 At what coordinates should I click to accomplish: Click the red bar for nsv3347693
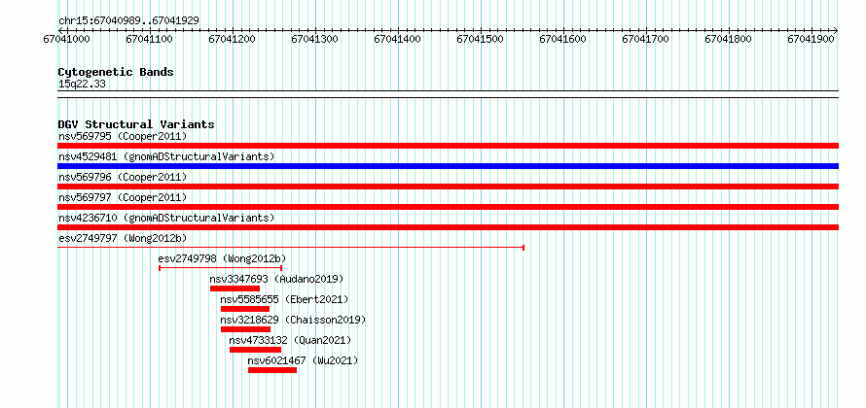(235, 289)
